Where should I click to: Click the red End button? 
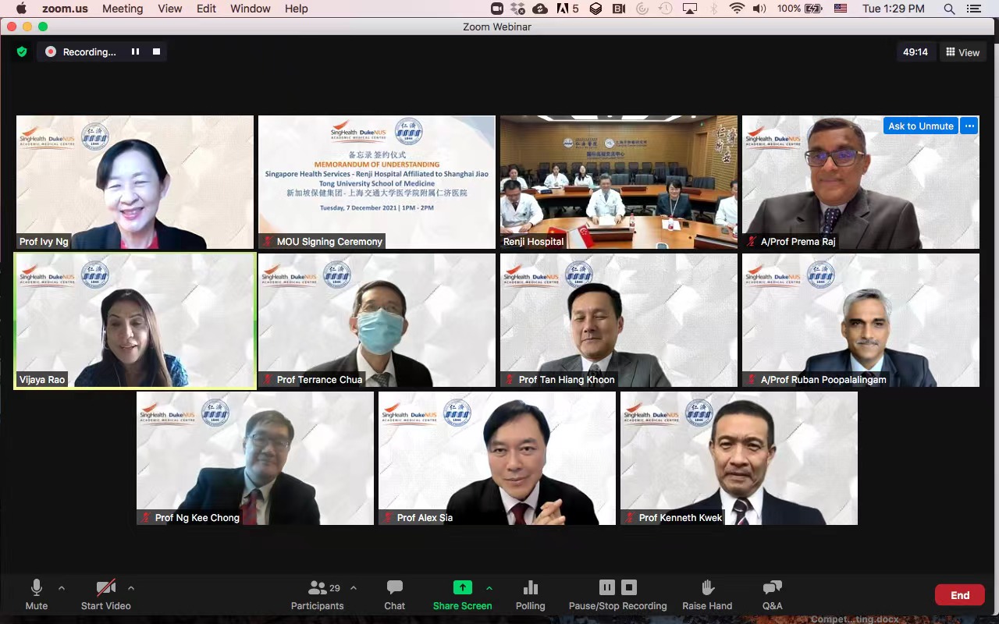tap(959, 595)
